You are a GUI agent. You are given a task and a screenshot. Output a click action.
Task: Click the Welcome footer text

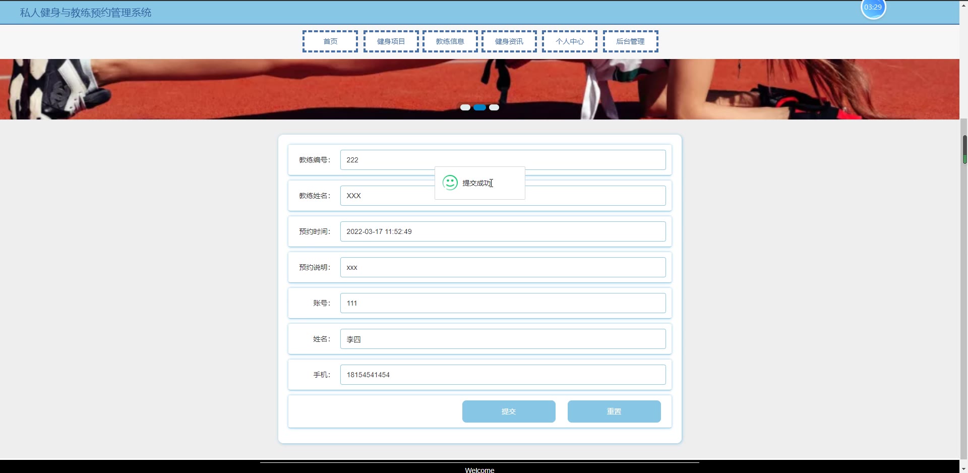click(x=479, y=469)
